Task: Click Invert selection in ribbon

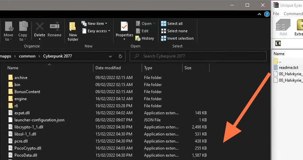Action: (x=177, y=39)
